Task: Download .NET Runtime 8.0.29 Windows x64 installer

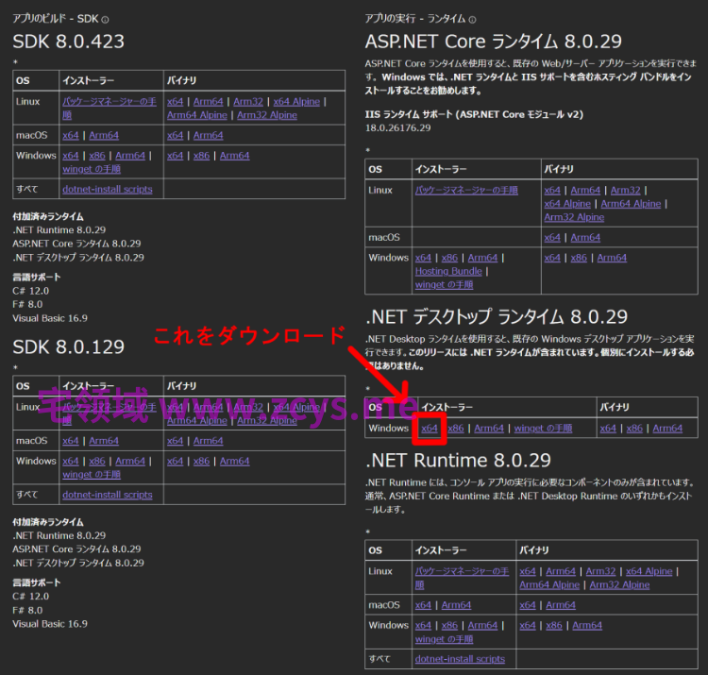Action: point(423,626)
